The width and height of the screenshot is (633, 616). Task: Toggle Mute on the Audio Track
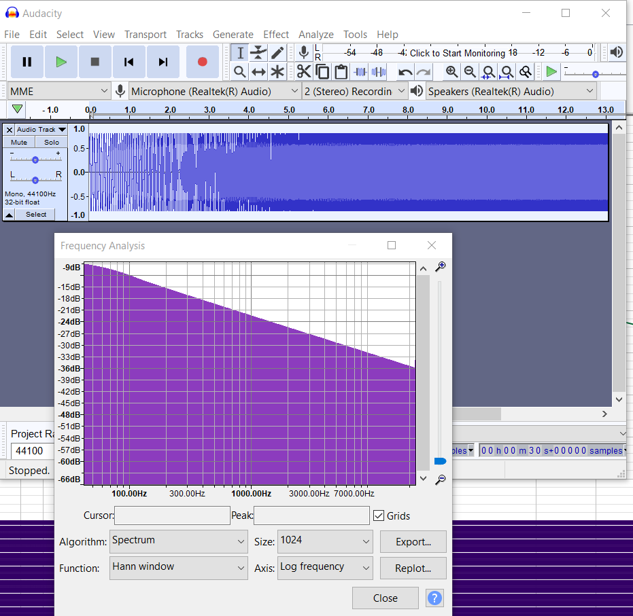(19, 143)
